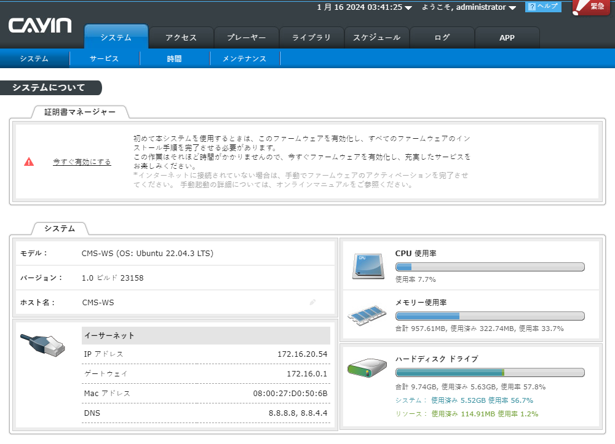Click the イーサーネット header row
Image resolution: width=615 pixels, height=444 pixels.
[x=206, y=335]
